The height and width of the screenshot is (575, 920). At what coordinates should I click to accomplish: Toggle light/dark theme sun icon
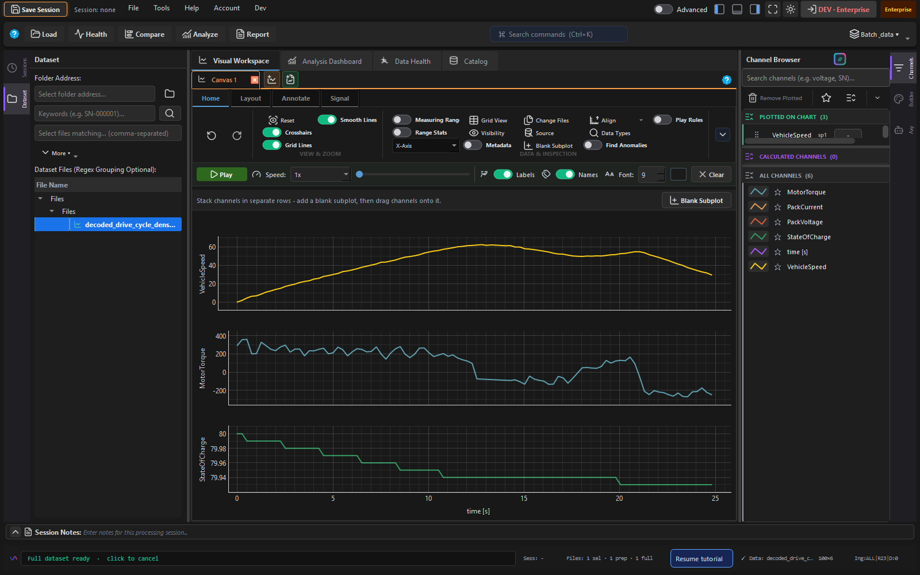791,9
